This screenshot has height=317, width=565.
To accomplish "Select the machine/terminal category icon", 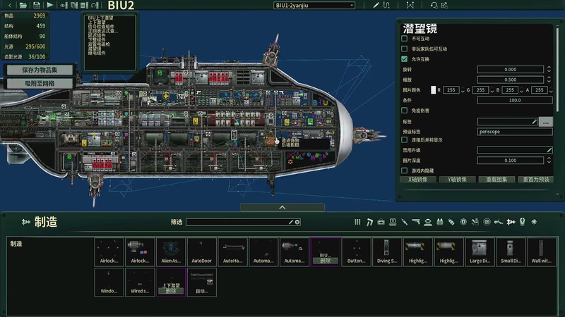I will pos(393,222).
